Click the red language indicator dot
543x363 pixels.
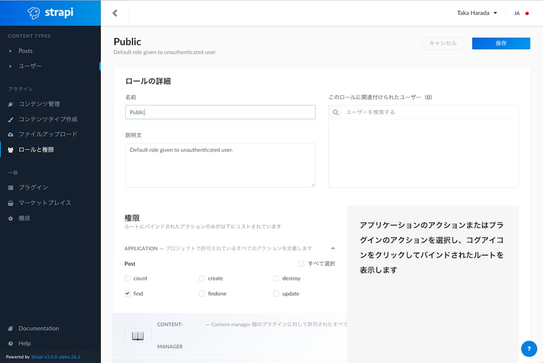click(x=527, y=13)
